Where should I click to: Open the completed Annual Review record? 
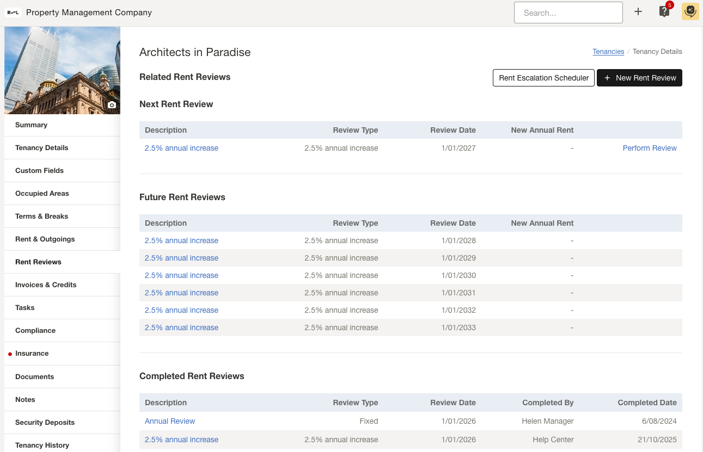click(x=169, y=421)
